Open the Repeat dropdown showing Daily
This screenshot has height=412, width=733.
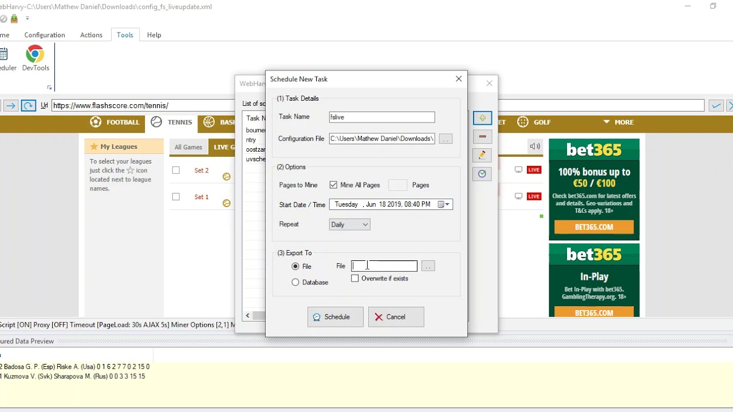pos(349,224)
